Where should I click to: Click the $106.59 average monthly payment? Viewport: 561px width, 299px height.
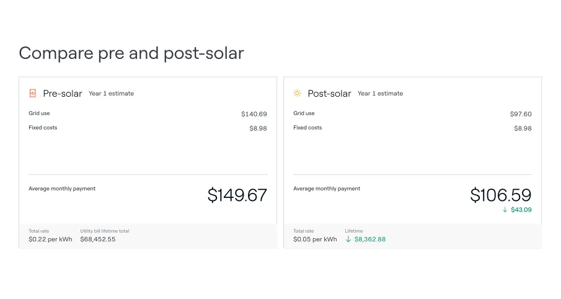point(500,195)
